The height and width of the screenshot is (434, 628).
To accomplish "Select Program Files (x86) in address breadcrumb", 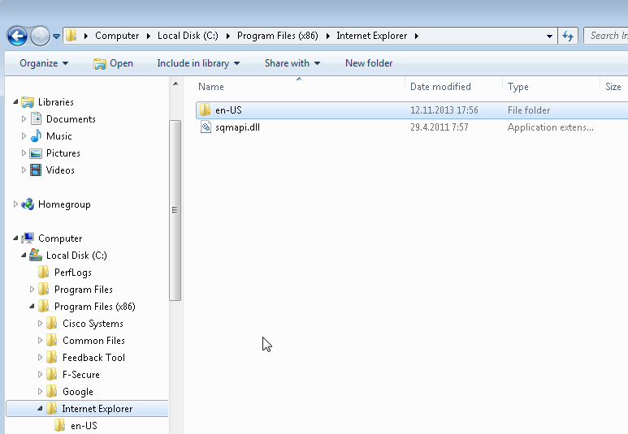I will (278, 36).
